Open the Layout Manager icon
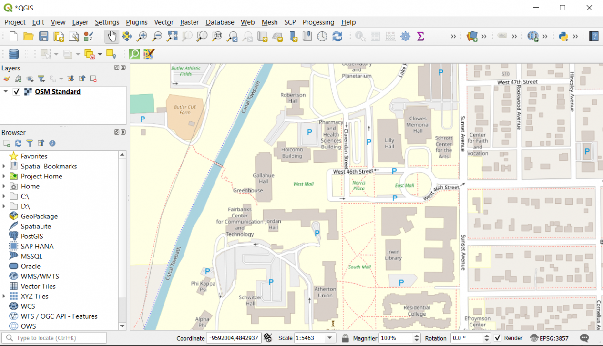Screen dimensions: 603x346 coord(73,36)
